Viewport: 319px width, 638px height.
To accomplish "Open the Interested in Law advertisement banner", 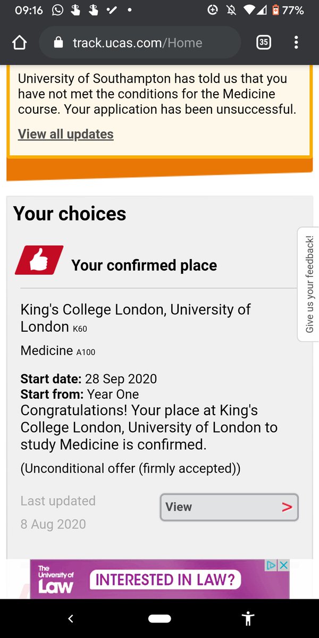I will point(165,580).
